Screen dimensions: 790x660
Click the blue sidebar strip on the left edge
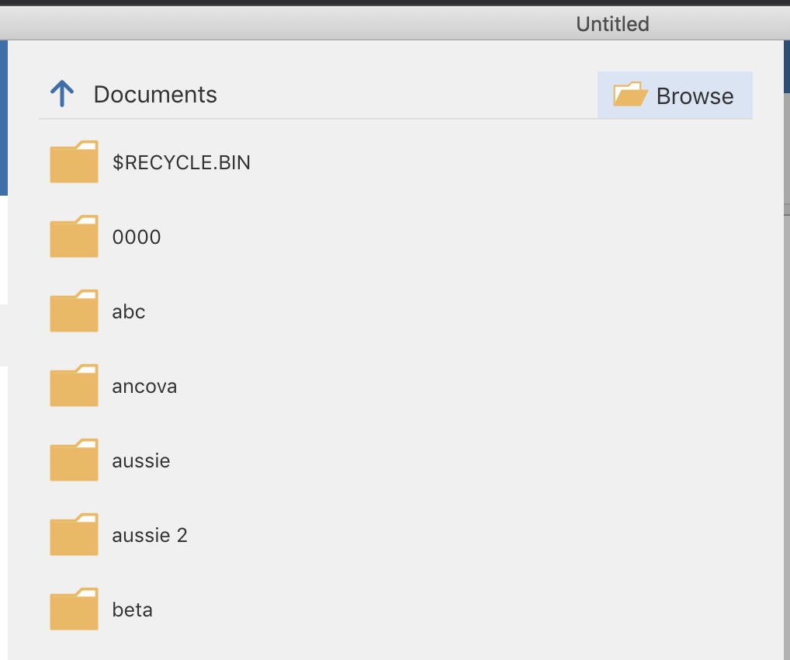(4, 116)
